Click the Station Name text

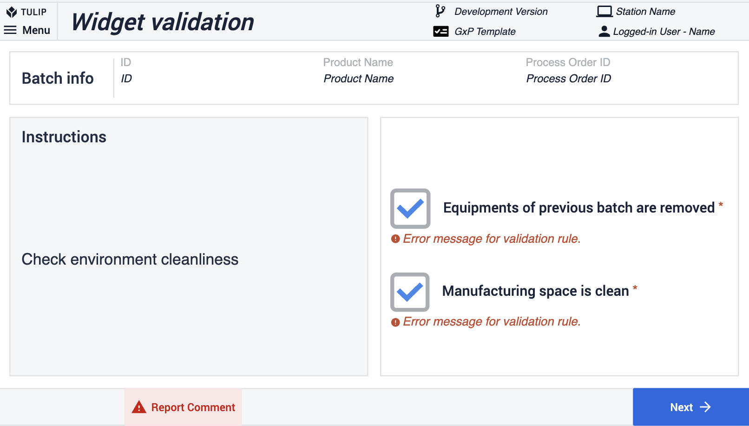645,12
